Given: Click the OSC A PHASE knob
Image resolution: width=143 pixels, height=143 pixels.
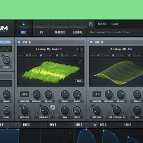Looking at the screenshot, I should click(x=65, y=94).
